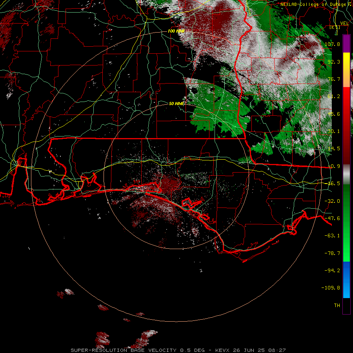Click the 61.2 velocity scale value
Viewport: 353px width, 353px height.
click(x=334, y=96)
